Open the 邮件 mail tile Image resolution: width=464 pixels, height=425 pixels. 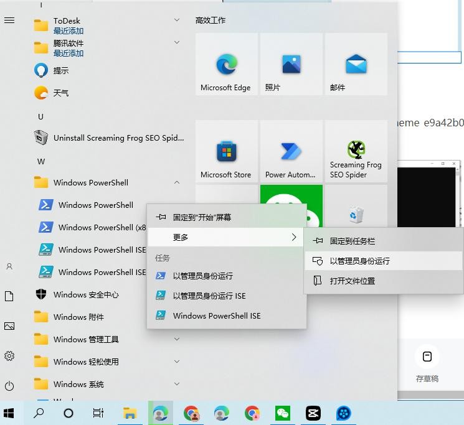356,64
